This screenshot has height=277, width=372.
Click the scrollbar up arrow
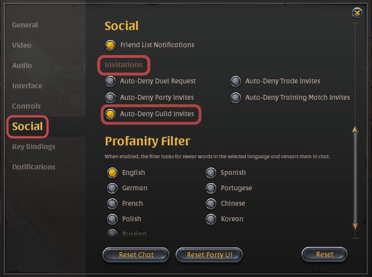[355, 130]
